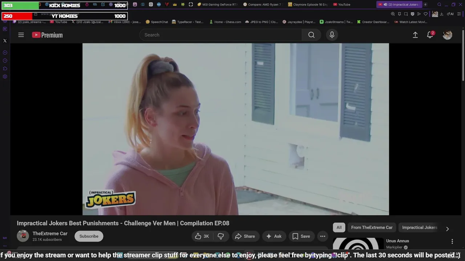Open the TypeRacer bookmark
The image size is (465, 261).
point(188,22)
